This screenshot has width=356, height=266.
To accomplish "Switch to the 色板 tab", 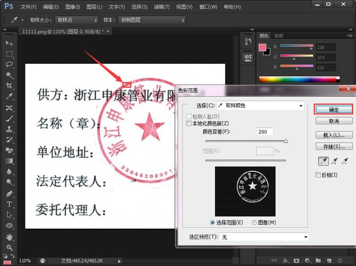I will click(279, 36).
